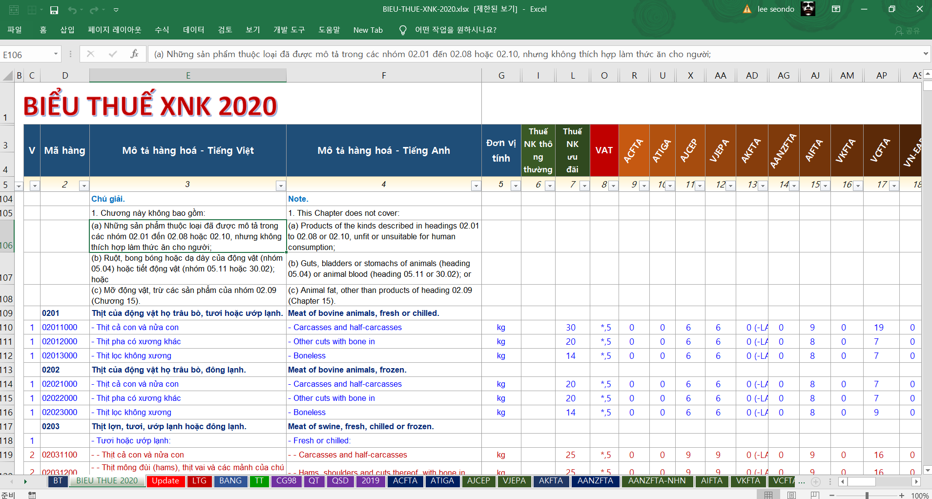Image resolution: width=932 pixels, height=499 pixels.
Task: Click the New Sheet plus icon
Action: [x=816, y=481]
